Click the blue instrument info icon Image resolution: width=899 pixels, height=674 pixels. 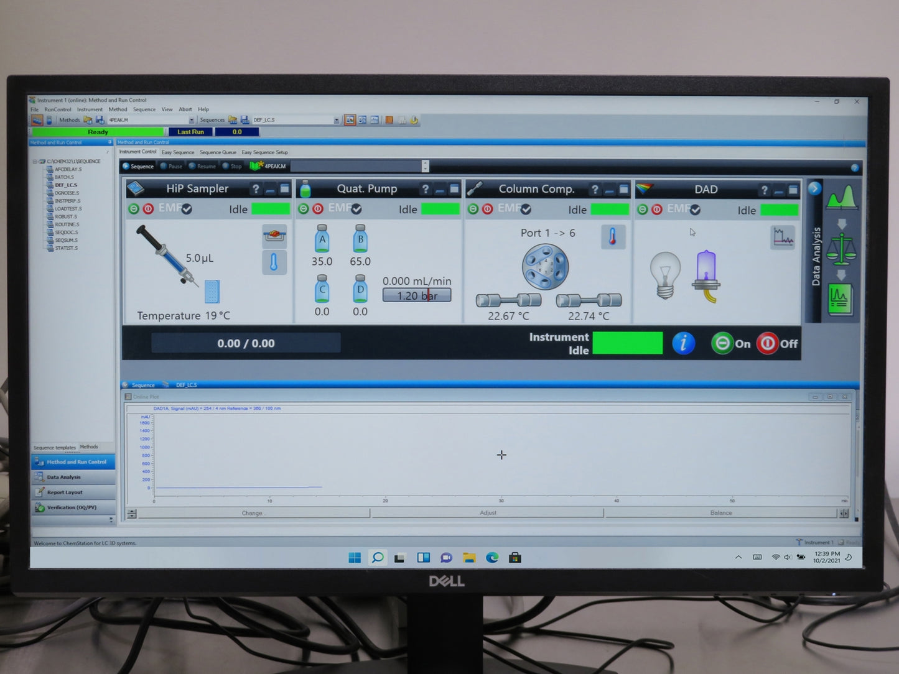point(683,343)
